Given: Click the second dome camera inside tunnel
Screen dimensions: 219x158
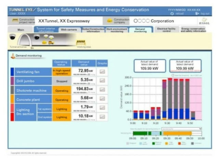Looking at the screenshot, I should pyautogui.click(x=37, y=37).
